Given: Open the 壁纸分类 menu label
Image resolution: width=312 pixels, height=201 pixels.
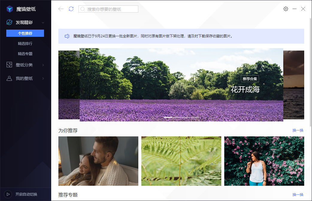Looking at the screenshot, I should 24,65.
